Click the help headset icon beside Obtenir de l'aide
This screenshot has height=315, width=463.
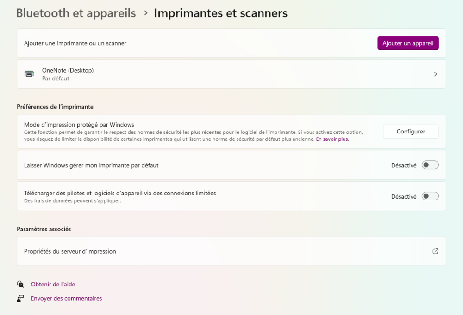click(20, 284)
